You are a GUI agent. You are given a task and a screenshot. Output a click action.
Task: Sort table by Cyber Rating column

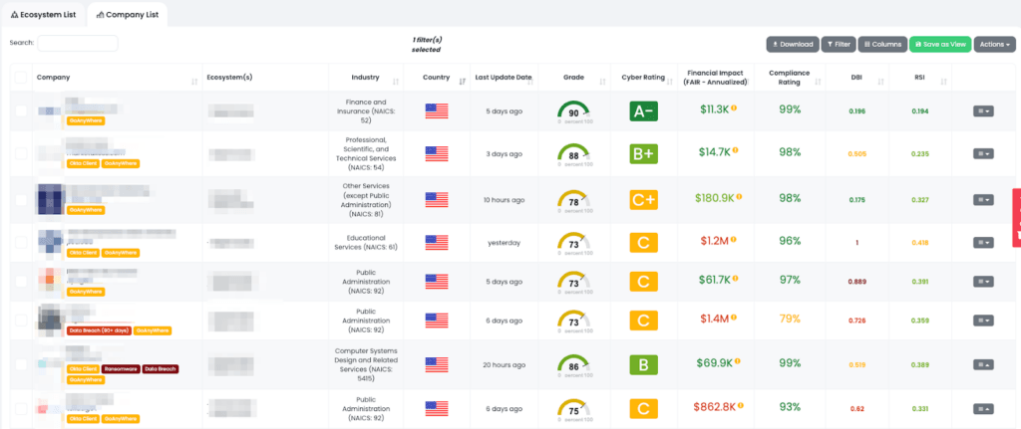pos(671,82)
